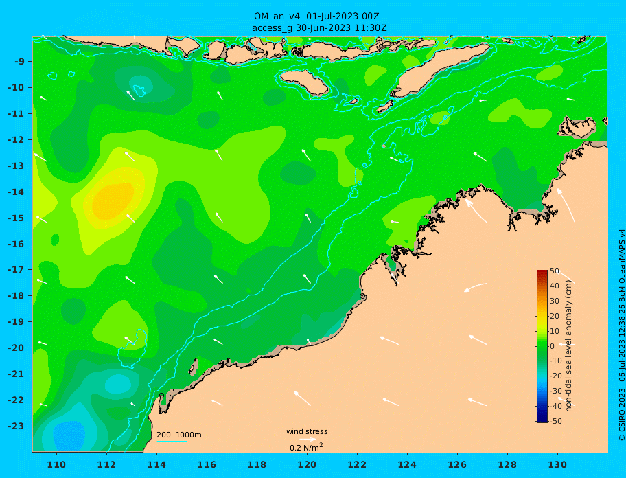The image size is (626, 478).
Task: Click the '116' longitude axis label
Action: coord(207,464)
